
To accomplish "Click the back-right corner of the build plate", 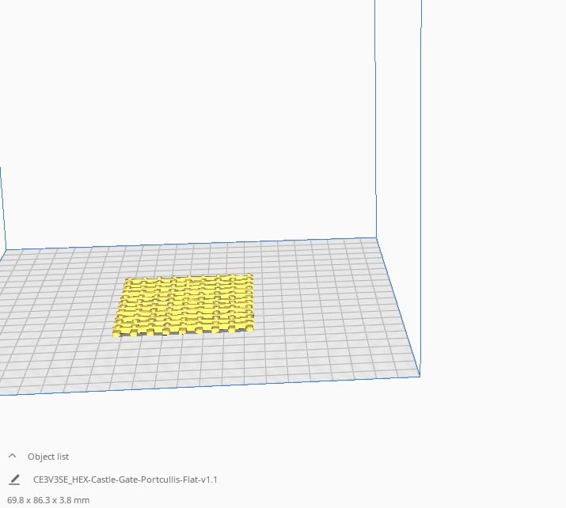I will click(x=375, y=238).
